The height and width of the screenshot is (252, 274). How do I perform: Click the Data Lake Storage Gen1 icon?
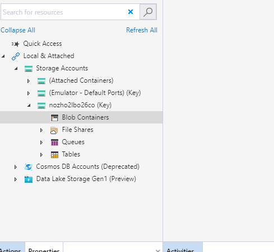(29, 179)
